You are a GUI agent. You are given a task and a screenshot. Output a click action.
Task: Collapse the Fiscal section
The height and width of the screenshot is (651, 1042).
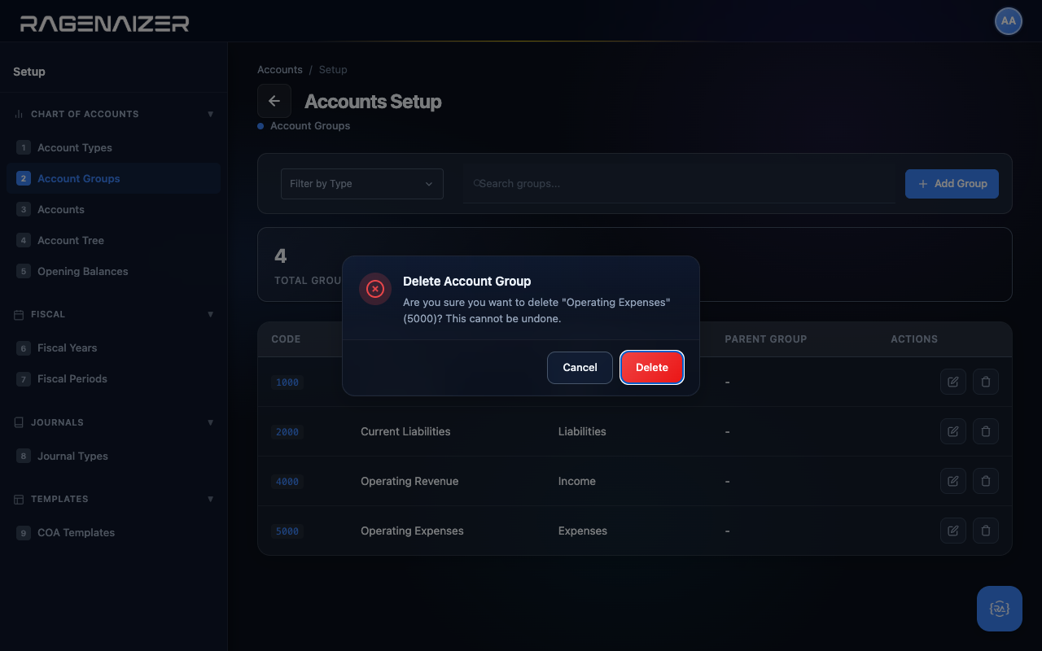[x=211, y=314]
